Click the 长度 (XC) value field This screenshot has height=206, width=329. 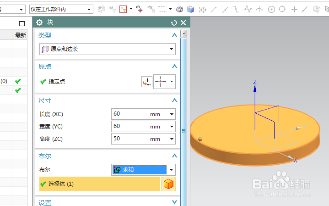129,114
